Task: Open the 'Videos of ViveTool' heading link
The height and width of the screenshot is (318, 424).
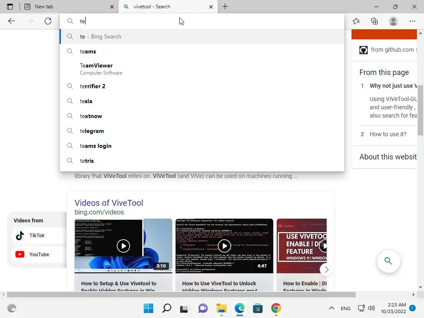Action: [x=109, y=203]
